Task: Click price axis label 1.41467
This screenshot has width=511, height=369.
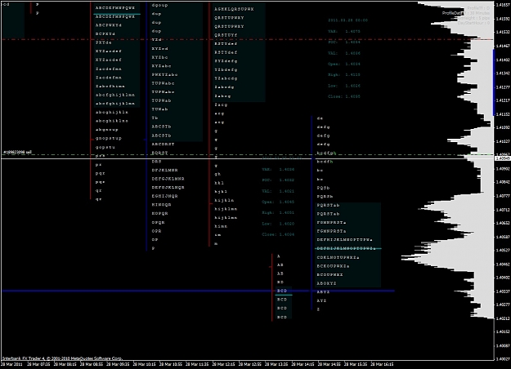Action: 503,47
